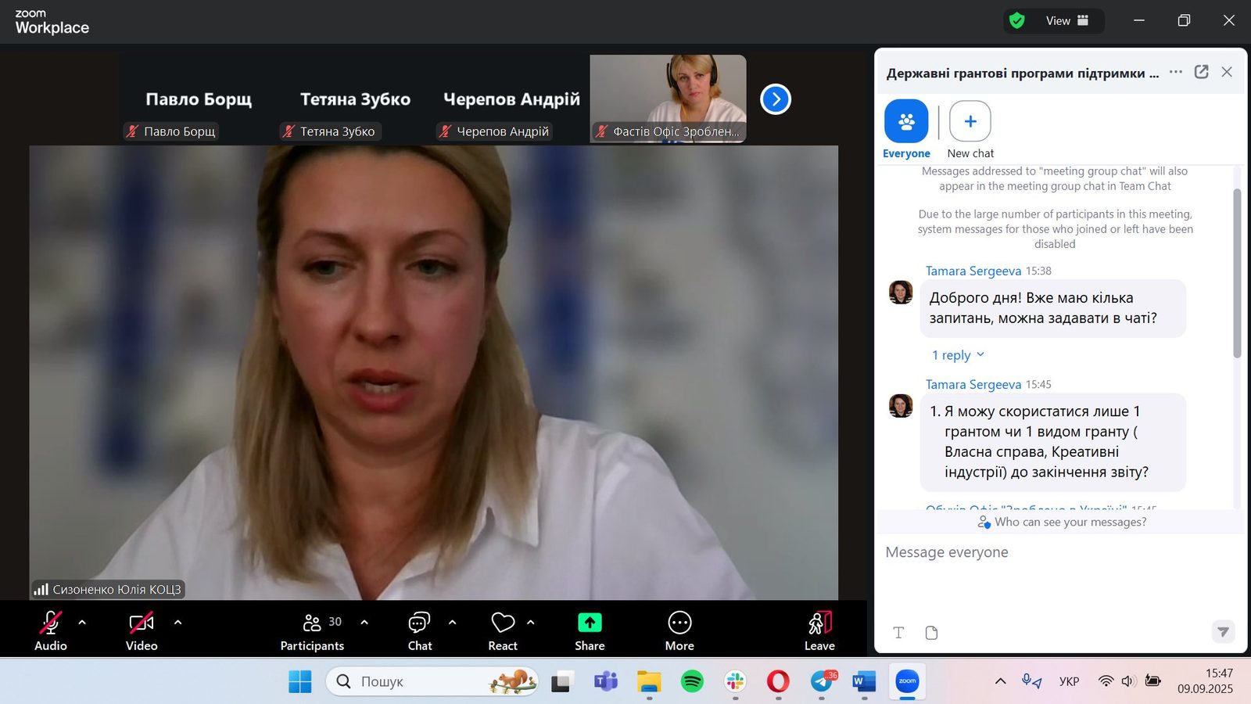The height and width of the screenshot is (704, 1251).
Task: Open Word from the taskbar
Action: click(x=864, y=681)
